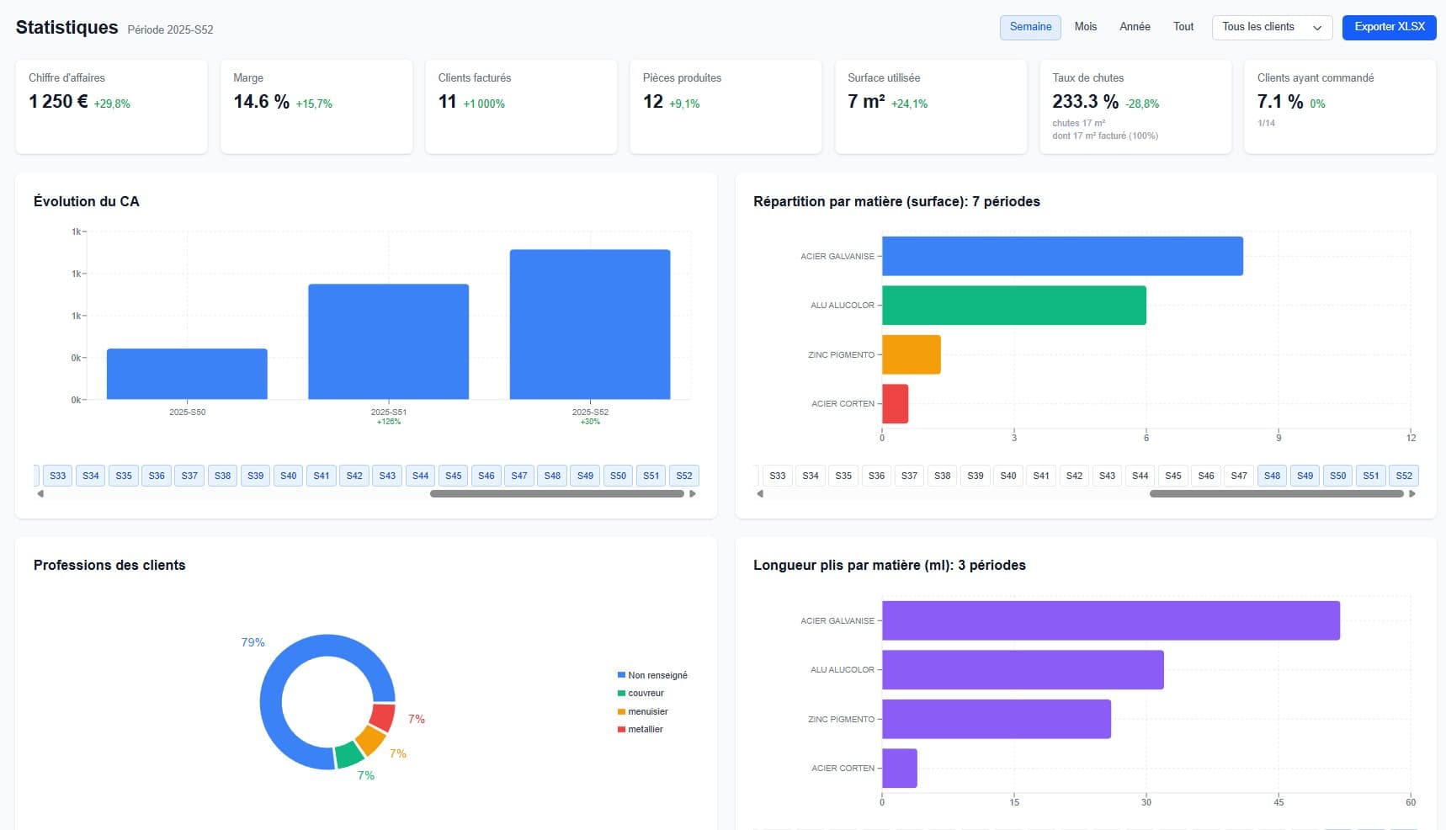
Task: Toggle week S52 in the Évolution du CA chart
Action: coord(684,476)
